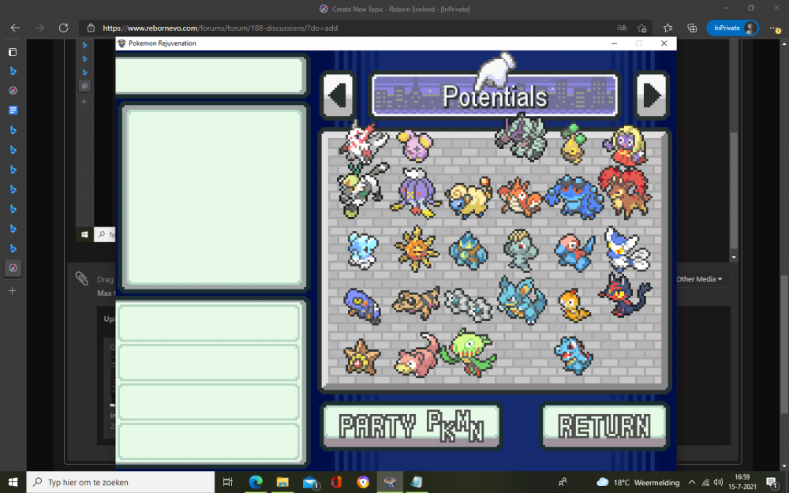Choose Nidoqueen in the box
The image size is (789, 493).
[522, 301]
